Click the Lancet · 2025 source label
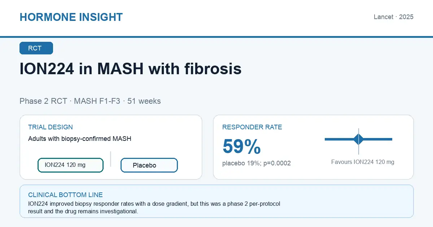The image size is (433, 227). click(x=394, y=17)
